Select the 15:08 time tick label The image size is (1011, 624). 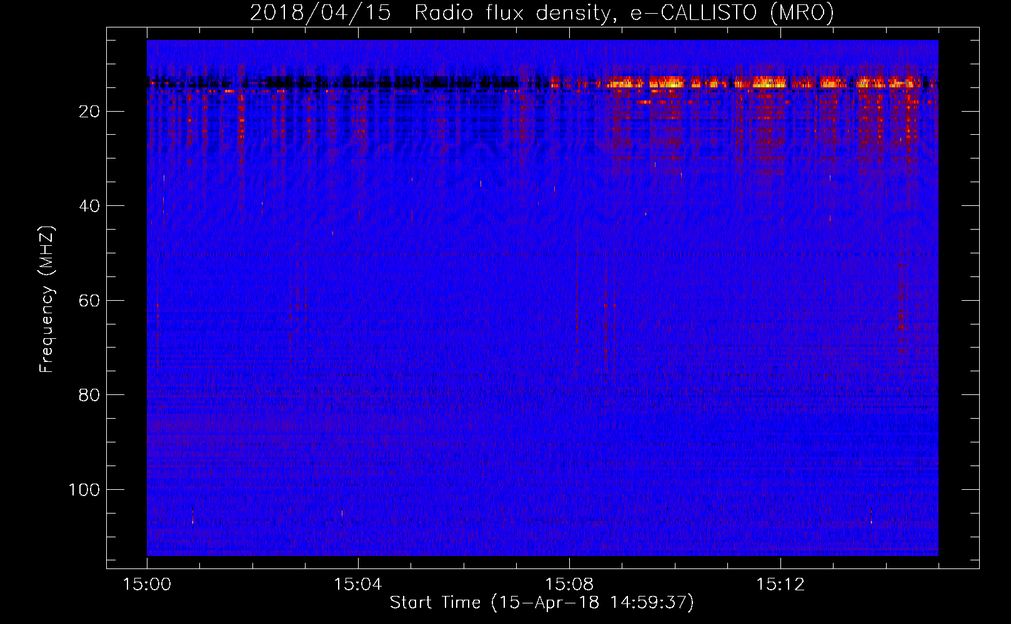pyautogui.click(x=569, y=584)
